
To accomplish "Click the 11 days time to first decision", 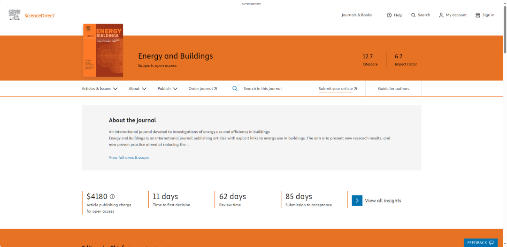I will click(x=165, y=197).
